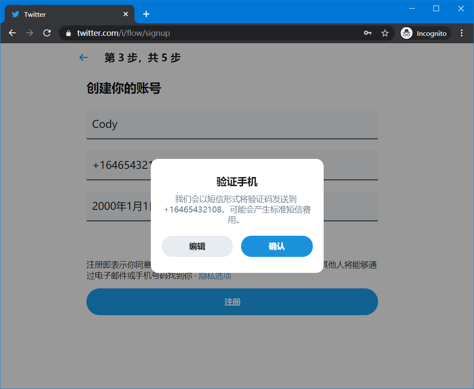The height and width of the screenshot is (389, 474).
Task: Minimize the browser window
Action: pyautogui.click(x=412, y=9)
